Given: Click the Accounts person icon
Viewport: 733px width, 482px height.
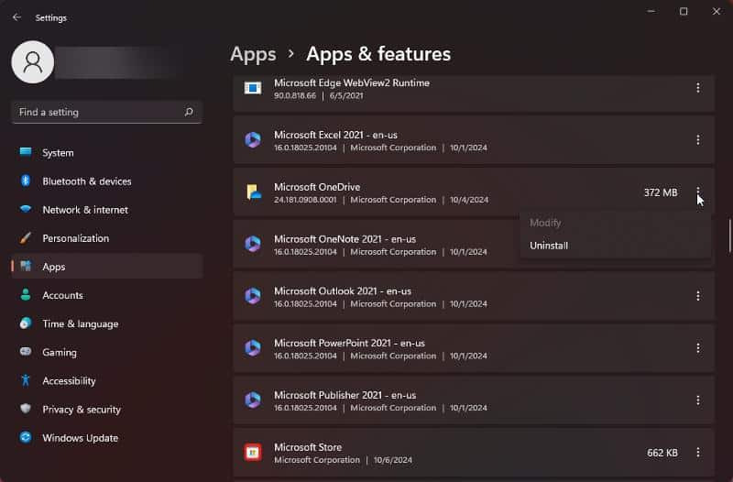Looking at the screenshot, I should [26, 295].
